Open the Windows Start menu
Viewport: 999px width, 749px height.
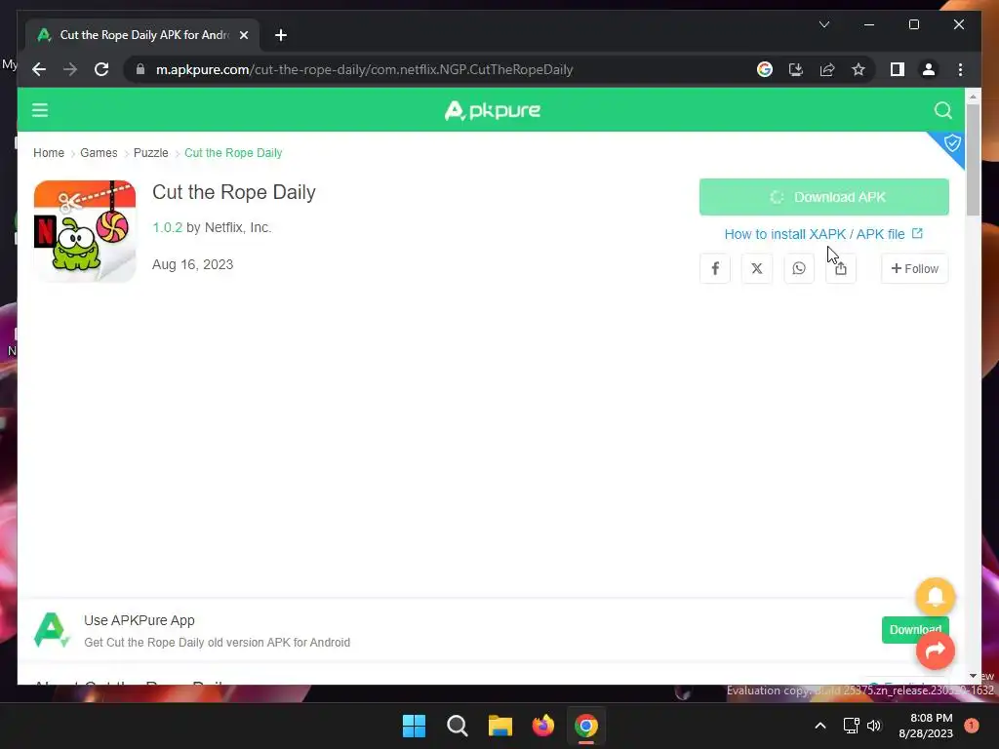(414, 726)
